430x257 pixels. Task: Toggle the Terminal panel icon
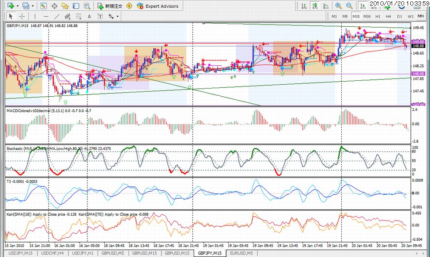pos(76,6)
